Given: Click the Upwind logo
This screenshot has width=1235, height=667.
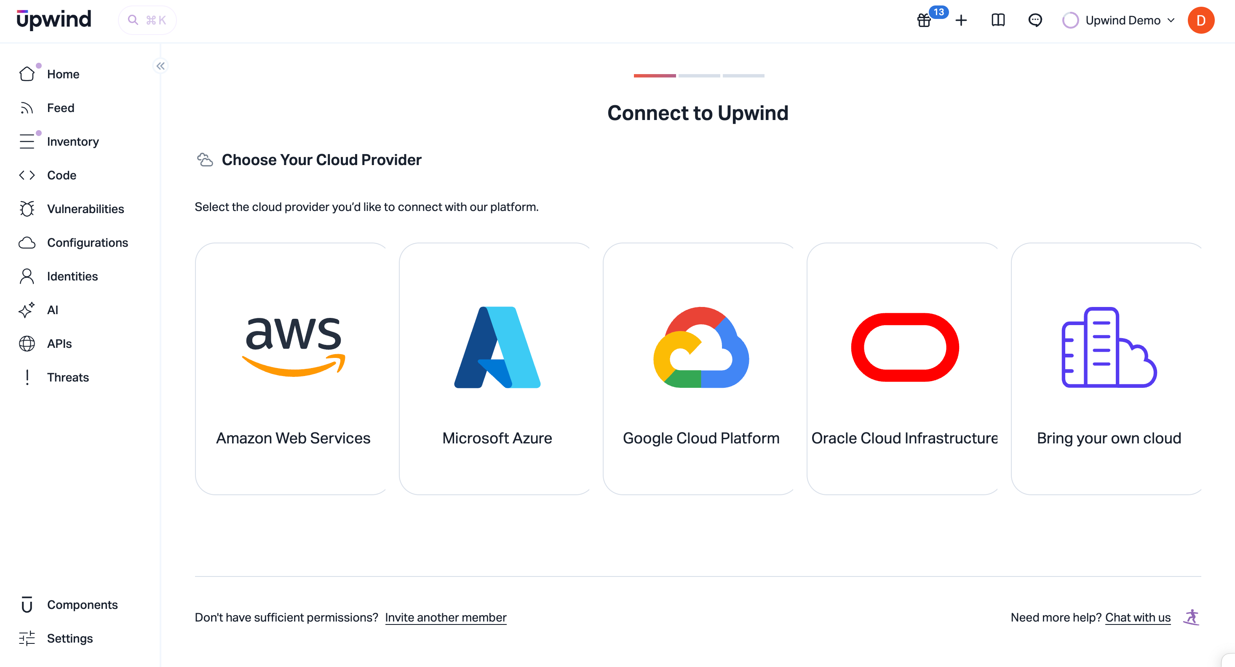Looking at the screenshot, I should click(53, 19).
